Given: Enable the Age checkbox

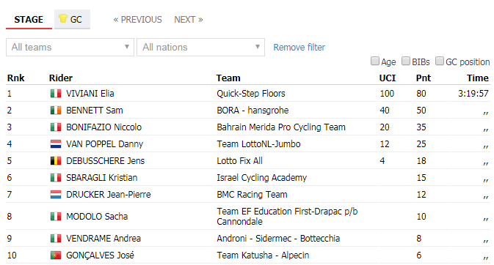Looking at the screenshot, I should click(x=374, y=61).
